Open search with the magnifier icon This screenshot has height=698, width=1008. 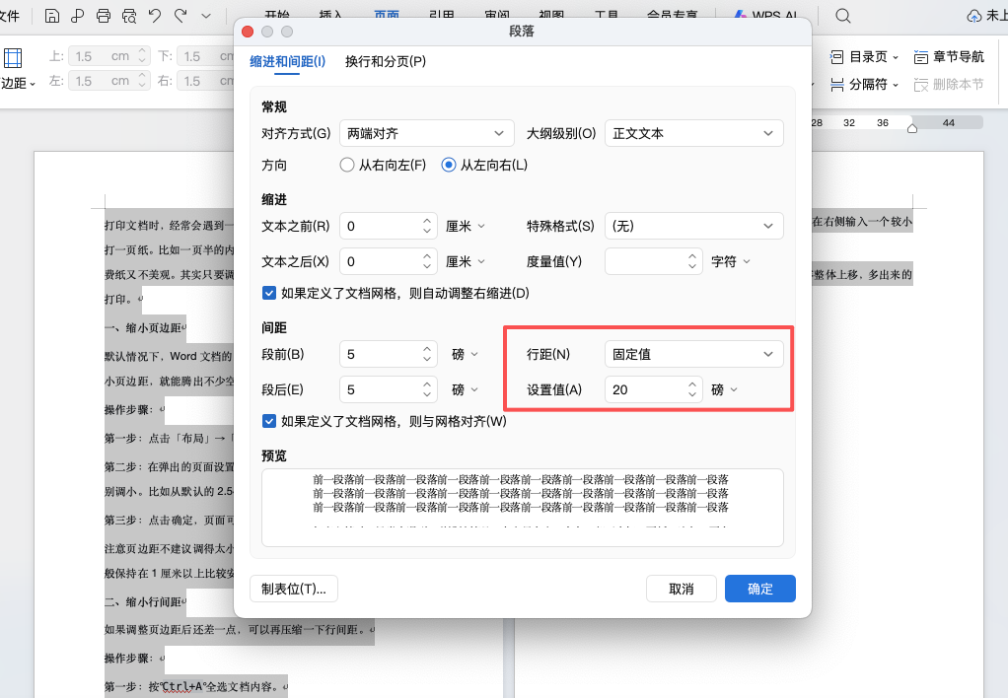842,16
